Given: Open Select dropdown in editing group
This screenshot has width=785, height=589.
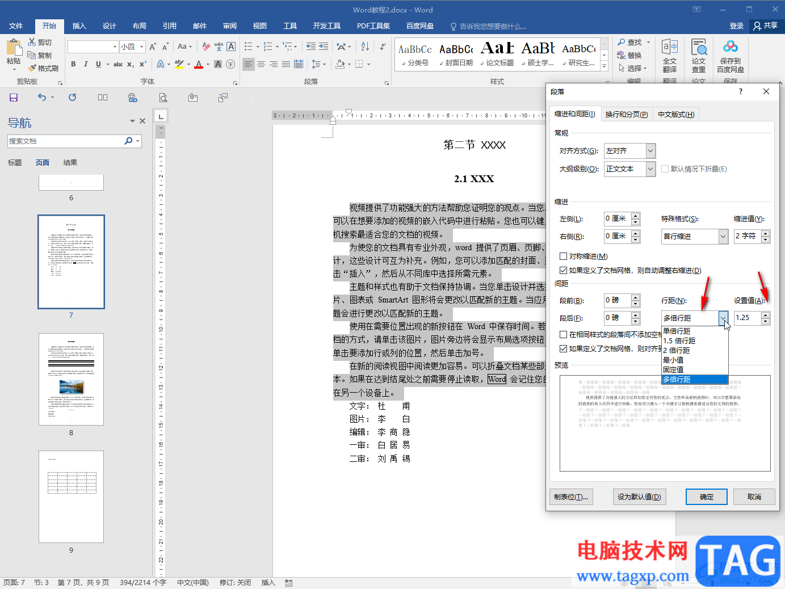Looking at the screenshot, I should pyautogui.click(x=632, y=68).
